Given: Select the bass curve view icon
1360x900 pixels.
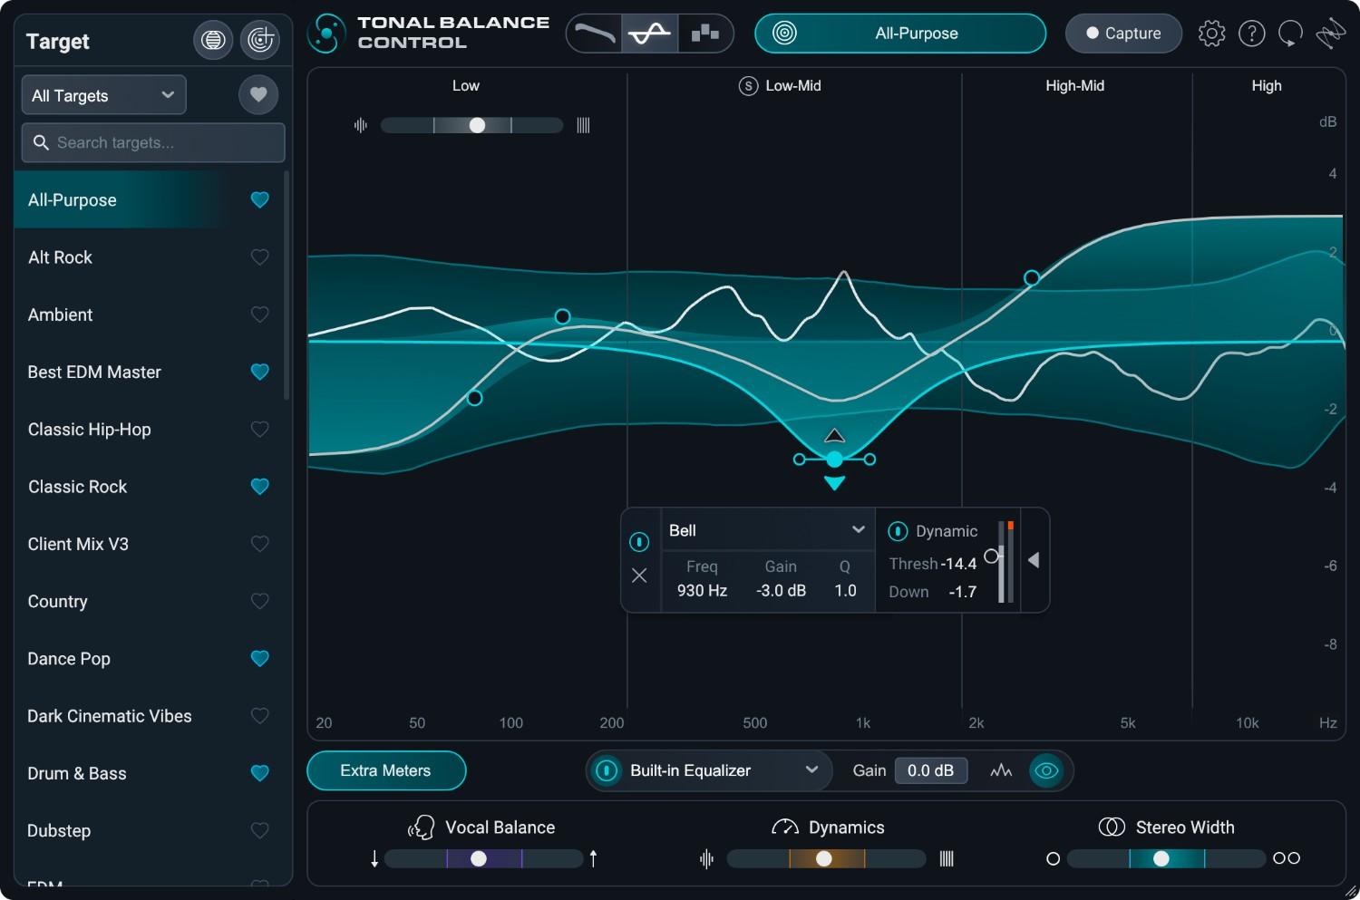Looking at the screenshot, I should click(594, 33).
